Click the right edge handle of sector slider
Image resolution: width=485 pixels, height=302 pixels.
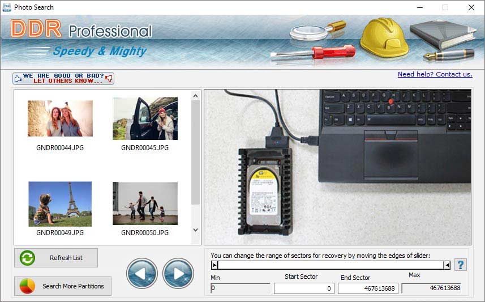447,265
